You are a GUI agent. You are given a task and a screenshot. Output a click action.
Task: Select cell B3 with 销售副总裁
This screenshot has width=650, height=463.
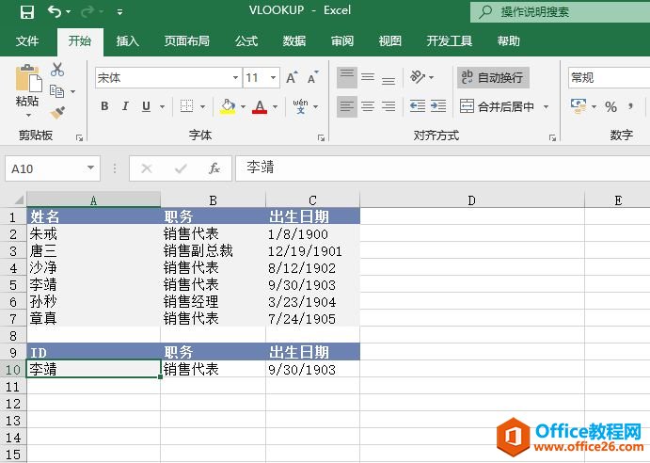point(214,250)
